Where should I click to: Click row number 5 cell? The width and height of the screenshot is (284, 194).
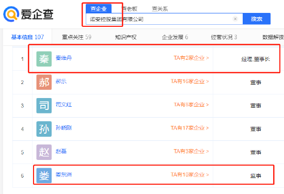(22, 152)
